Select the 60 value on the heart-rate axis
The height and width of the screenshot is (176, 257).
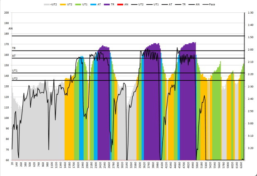[7, 160]
